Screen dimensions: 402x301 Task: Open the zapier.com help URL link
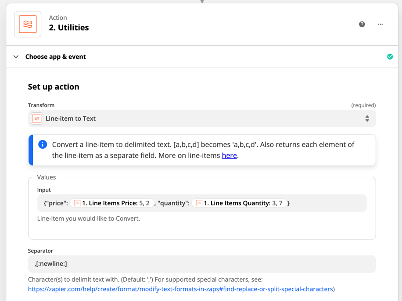point(180,289)
